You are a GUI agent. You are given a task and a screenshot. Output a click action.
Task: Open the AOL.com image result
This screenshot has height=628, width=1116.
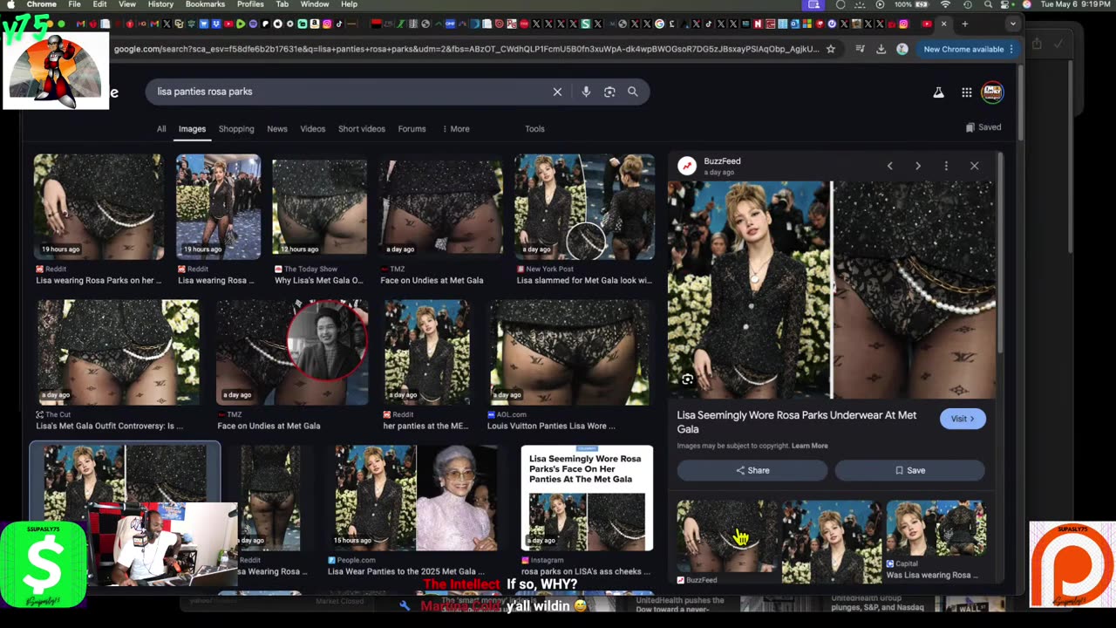tap(568, 365)
